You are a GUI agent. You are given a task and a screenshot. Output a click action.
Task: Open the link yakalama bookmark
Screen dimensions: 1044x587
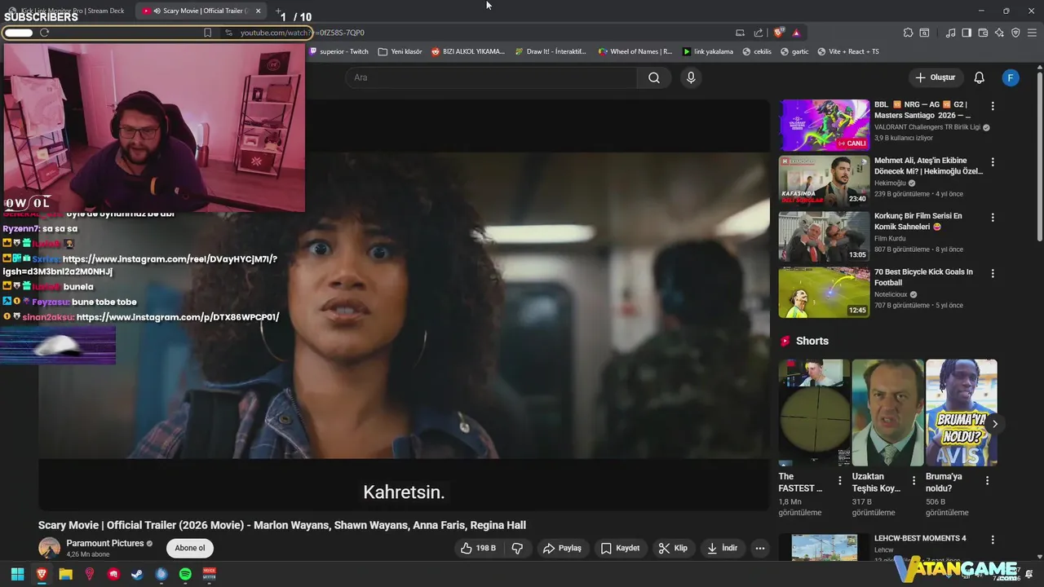coord(708,51)
